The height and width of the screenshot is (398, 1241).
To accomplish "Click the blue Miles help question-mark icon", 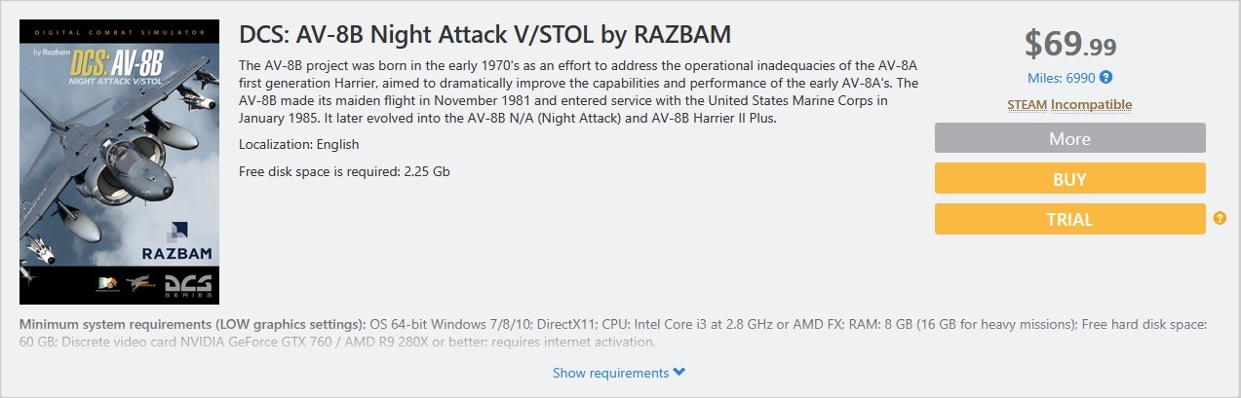I will 1106,78.
